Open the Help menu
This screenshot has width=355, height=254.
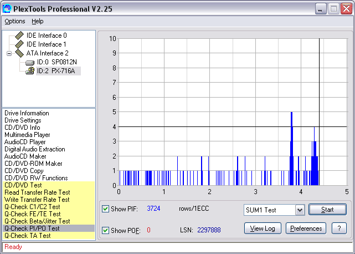(x=37, y=21)
